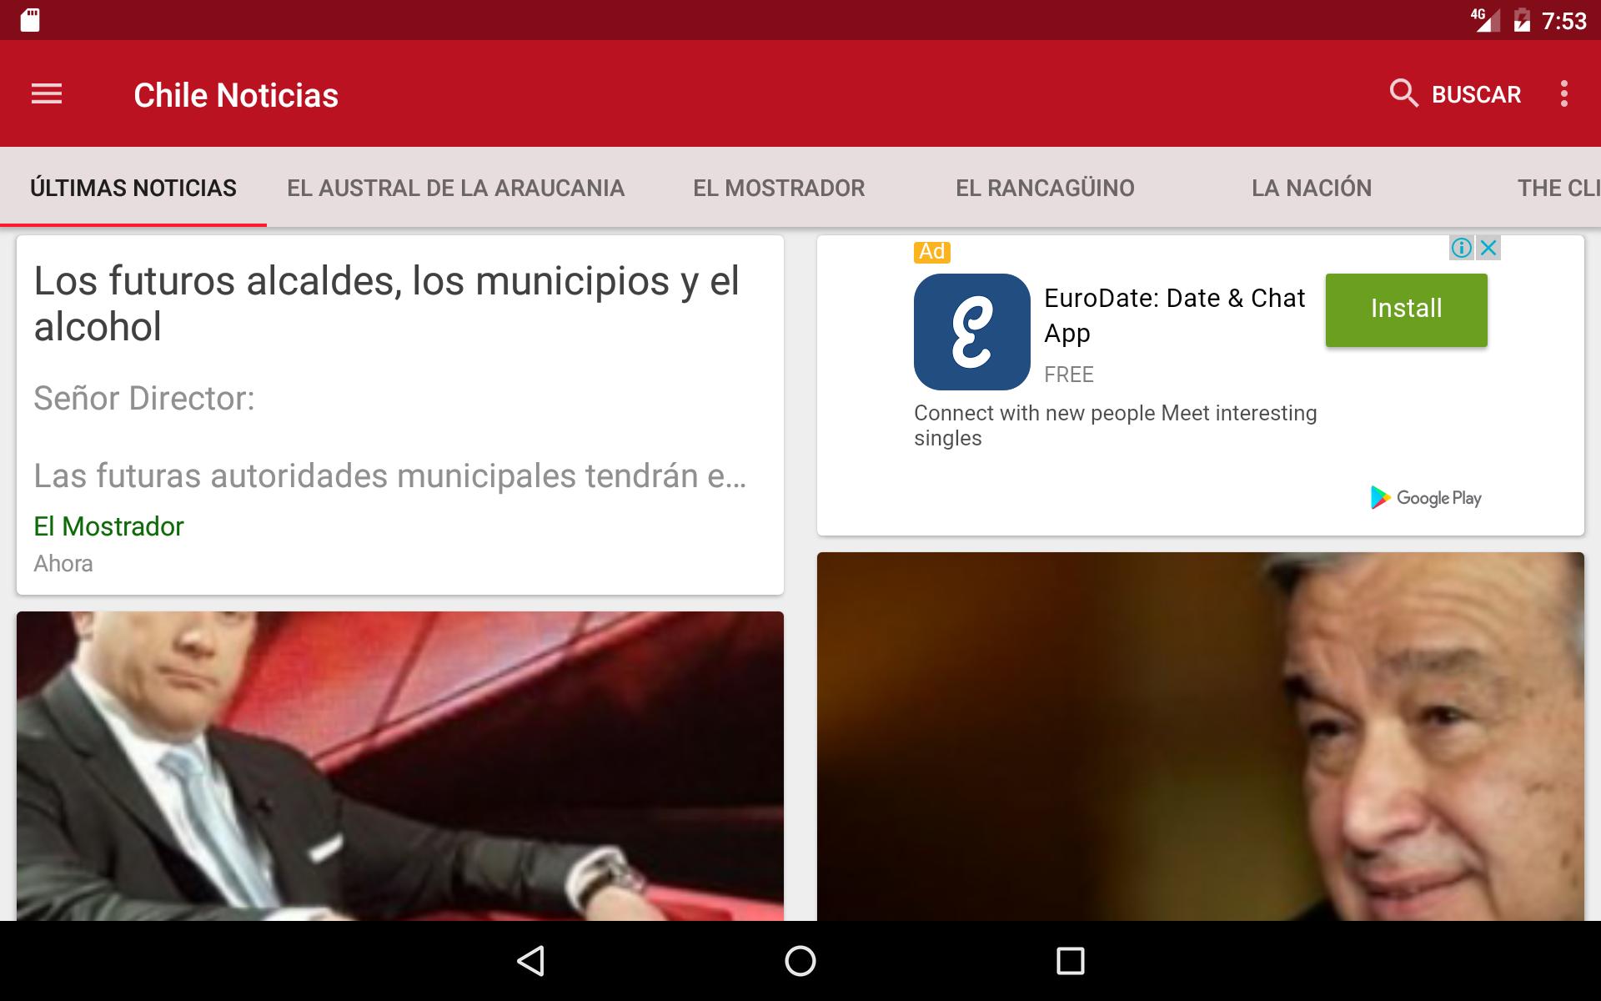The width and height of the screenshot is (1601, 1001).
Task: Tap the Android home button
Action: point(800,961)
